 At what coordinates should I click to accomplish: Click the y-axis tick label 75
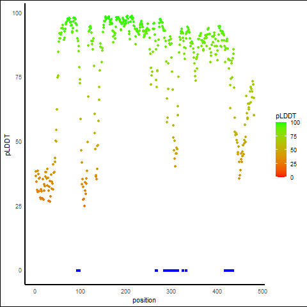point(19,77)
